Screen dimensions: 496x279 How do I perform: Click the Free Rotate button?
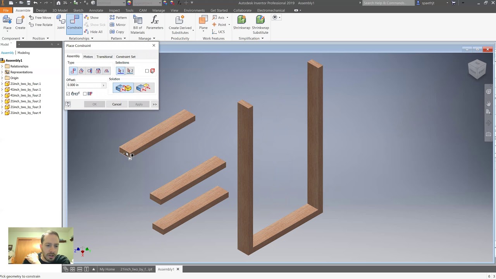pyautogui.click(x=41, y=25)
